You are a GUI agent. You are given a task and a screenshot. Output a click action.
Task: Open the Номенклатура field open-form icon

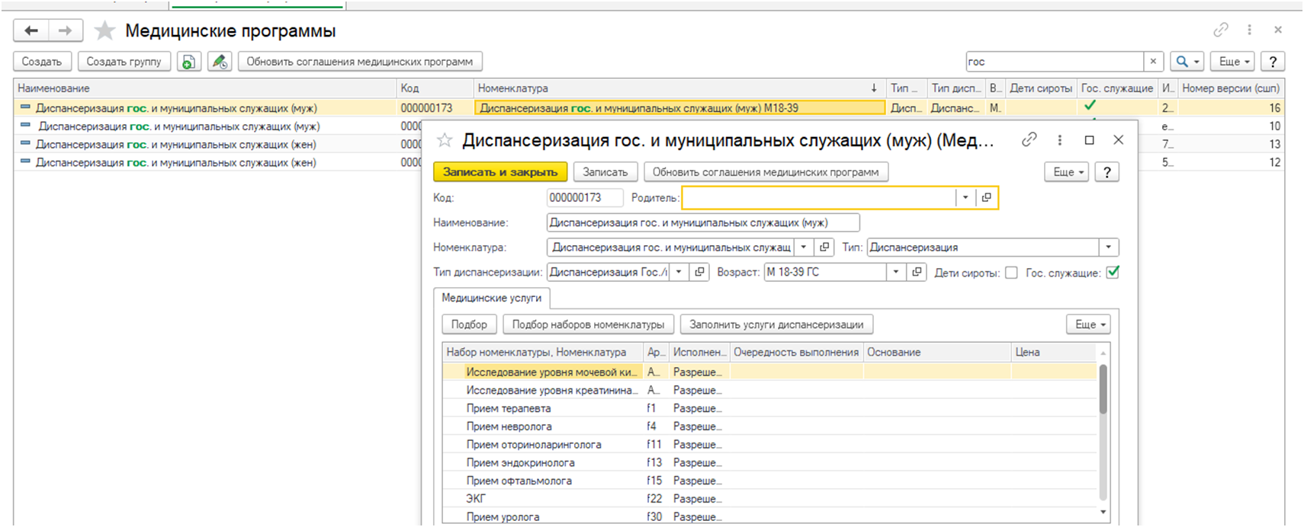[x=824, y=248]
